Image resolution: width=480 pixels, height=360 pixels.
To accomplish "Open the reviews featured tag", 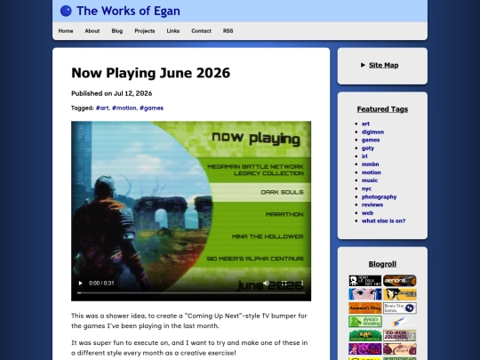I will click(372, 204).
